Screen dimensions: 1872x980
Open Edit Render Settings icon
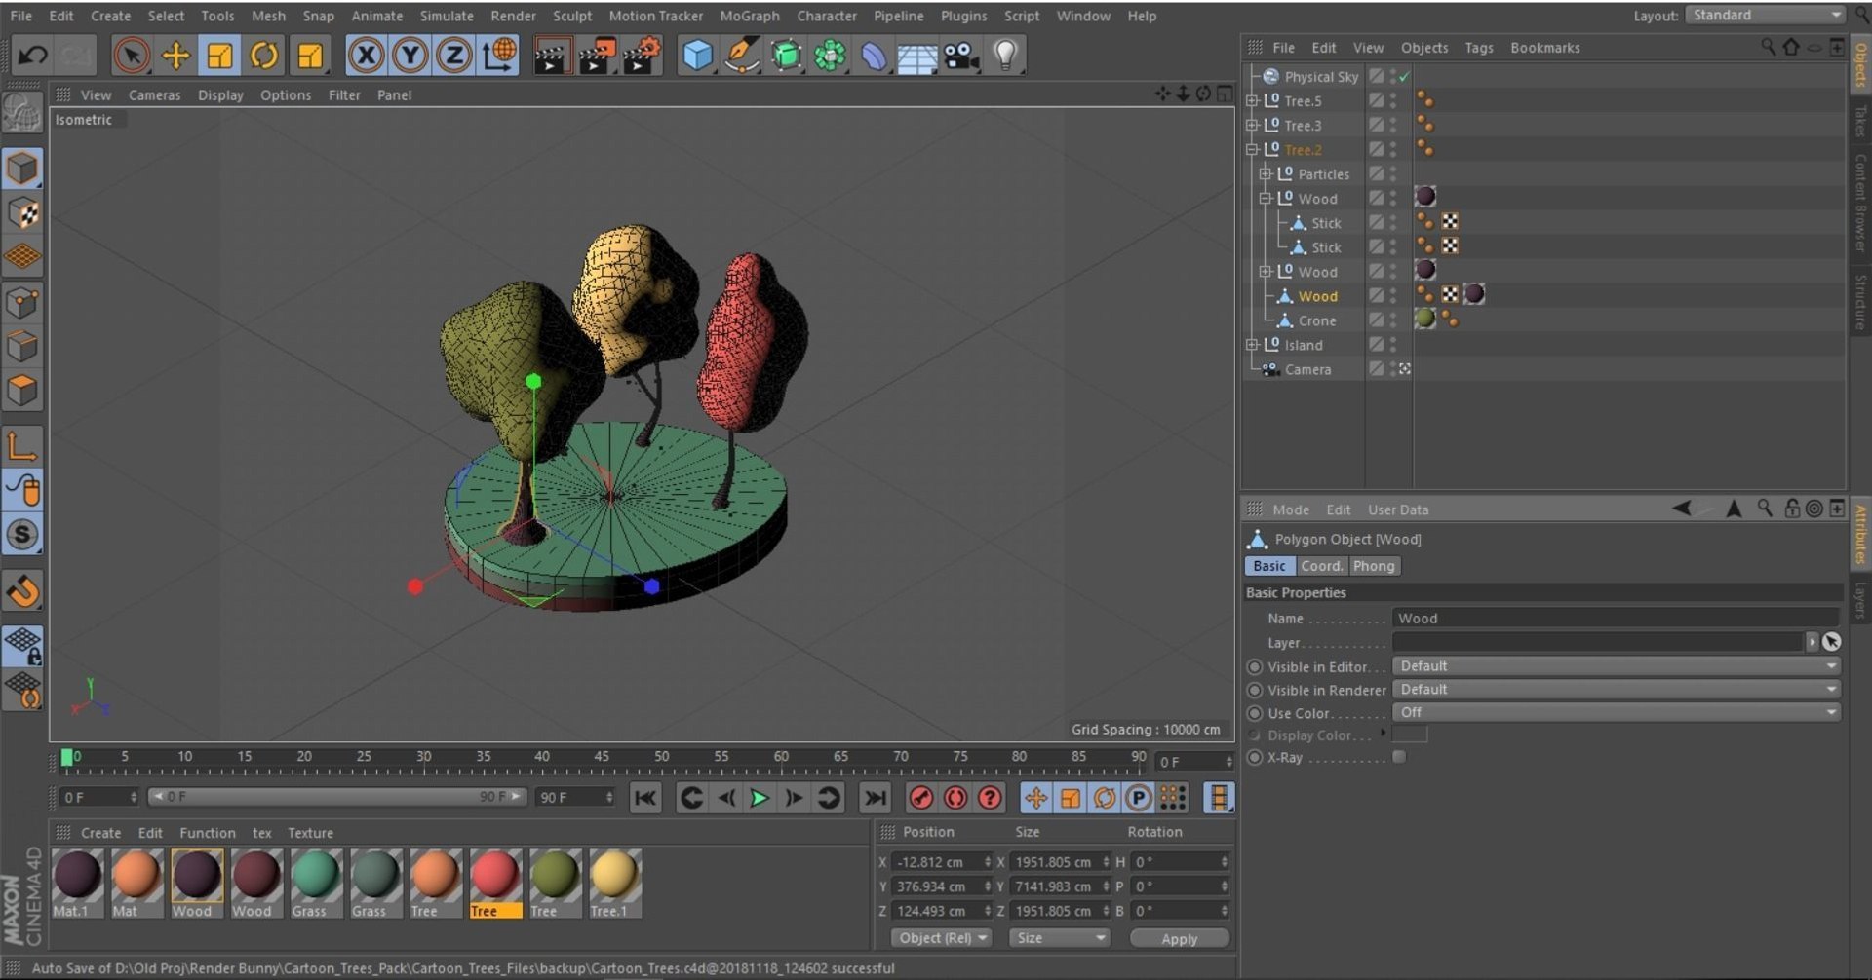[x=643, y=56]
